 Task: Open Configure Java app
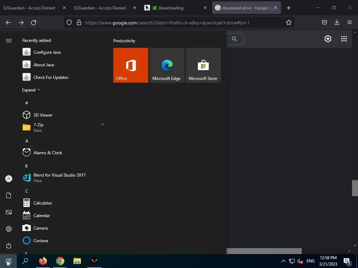tap(64, 52)
